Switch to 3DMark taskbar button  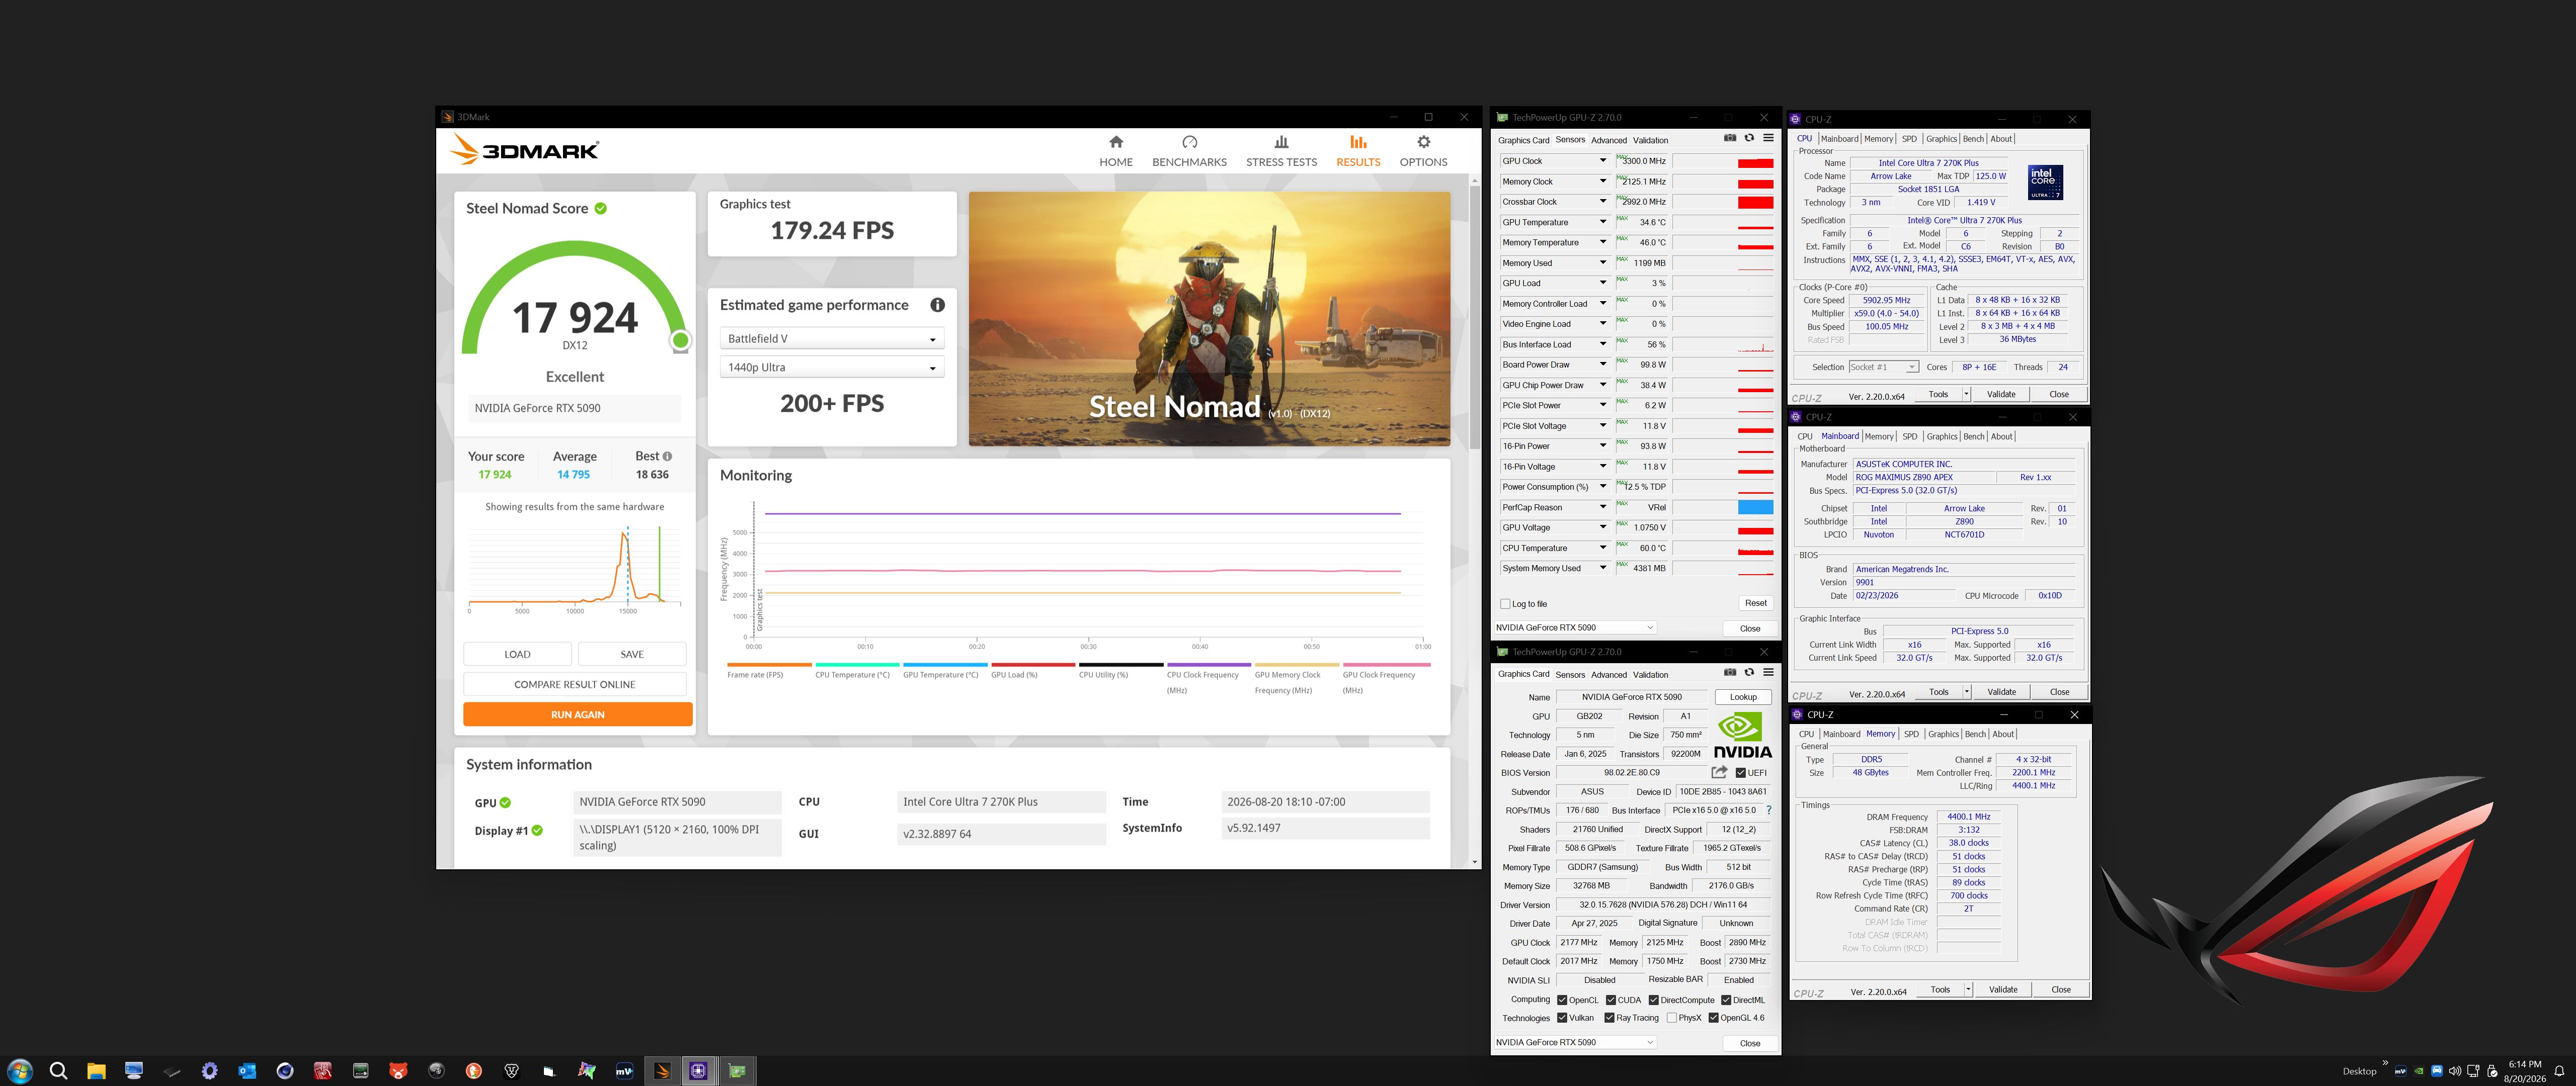click(x=661, y=1071)
